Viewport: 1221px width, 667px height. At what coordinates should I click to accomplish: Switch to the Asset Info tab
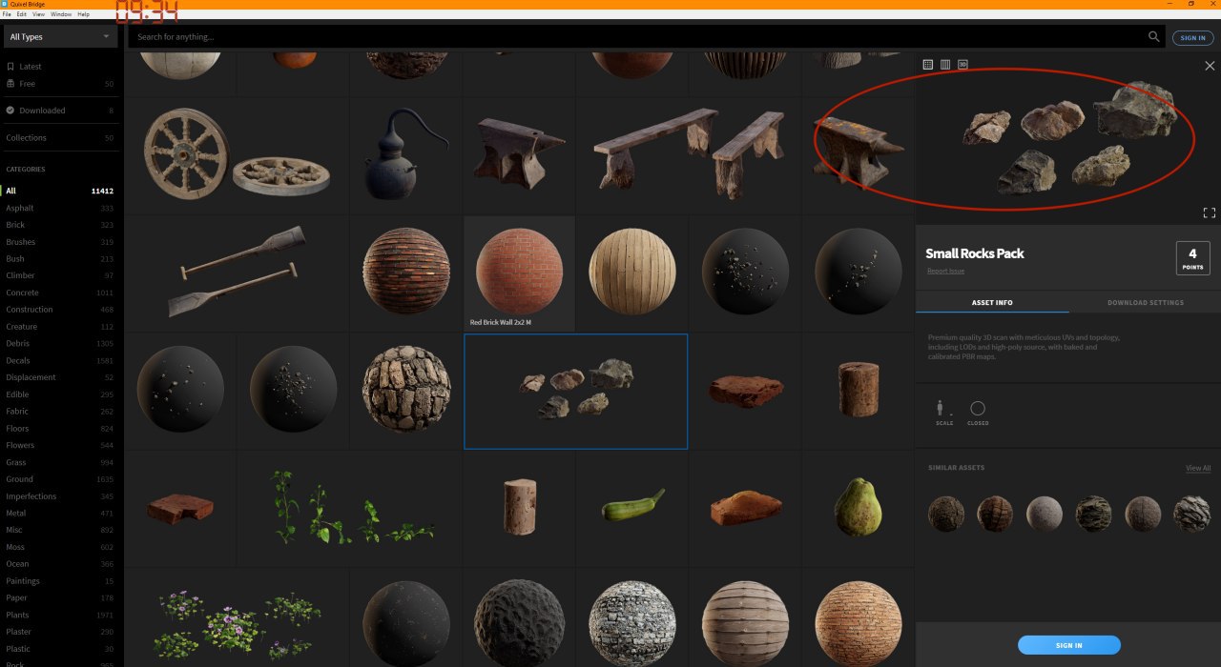pyautogui.click(x=992, y=302)
